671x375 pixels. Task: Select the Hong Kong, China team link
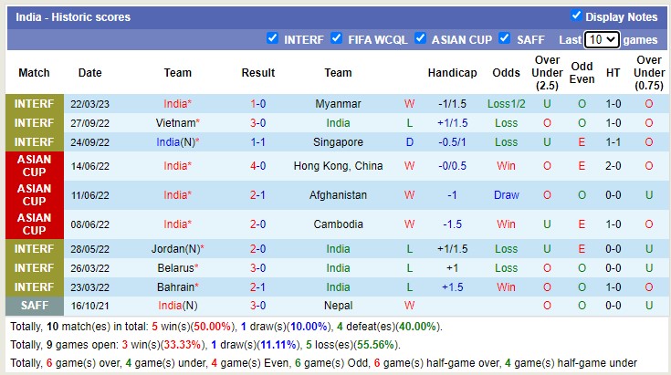pos(338,166)
